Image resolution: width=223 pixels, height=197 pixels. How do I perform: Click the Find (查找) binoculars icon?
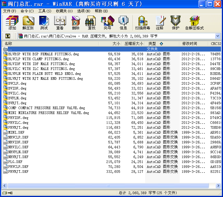point(91,23)
